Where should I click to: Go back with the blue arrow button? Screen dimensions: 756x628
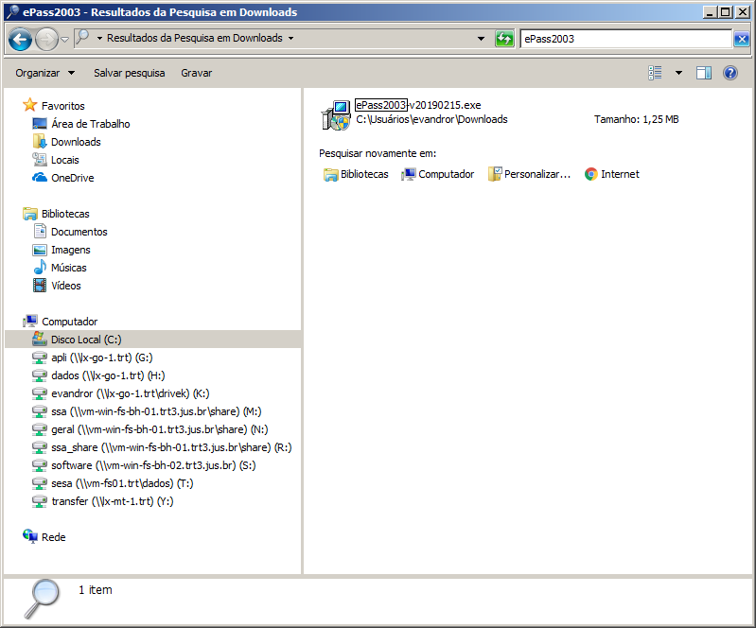tap(20, 40)
